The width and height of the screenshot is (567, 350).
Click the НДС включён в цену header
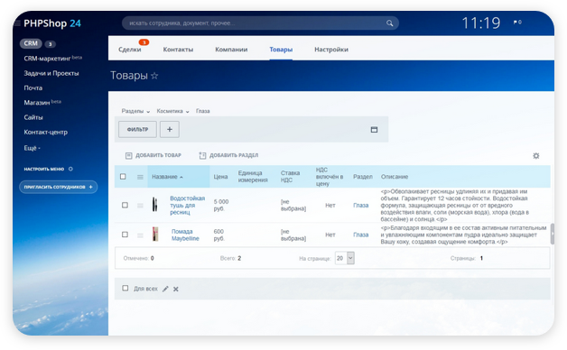pos(330,177)
